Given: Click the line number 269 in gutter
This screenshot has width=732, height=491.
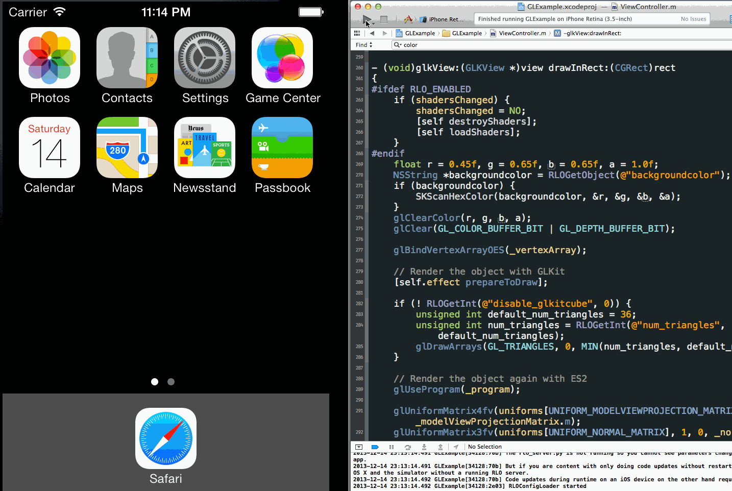Looking at the screenshot, I should point(359,164).
